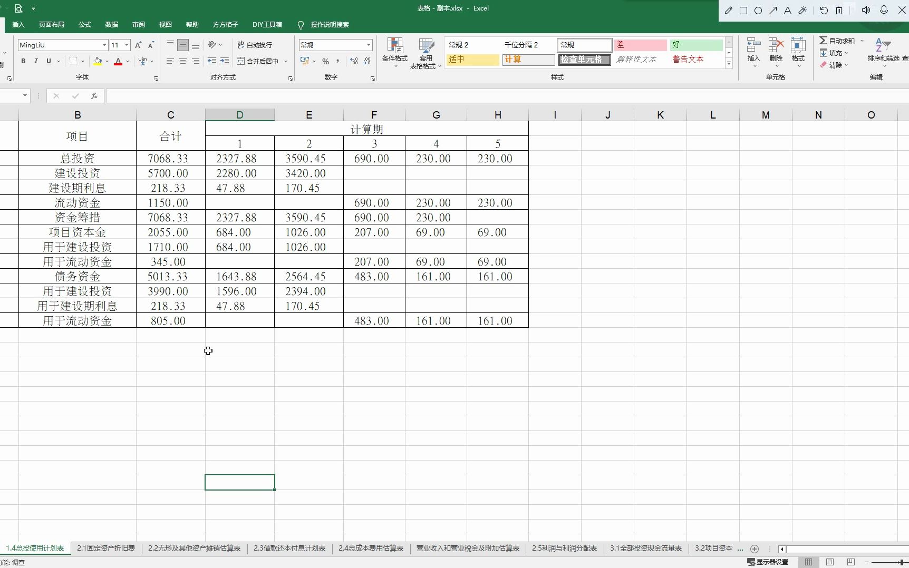The image size is (909, 568).
Task: Open the MingLiU font name dropdown
Action: [104, 45]
